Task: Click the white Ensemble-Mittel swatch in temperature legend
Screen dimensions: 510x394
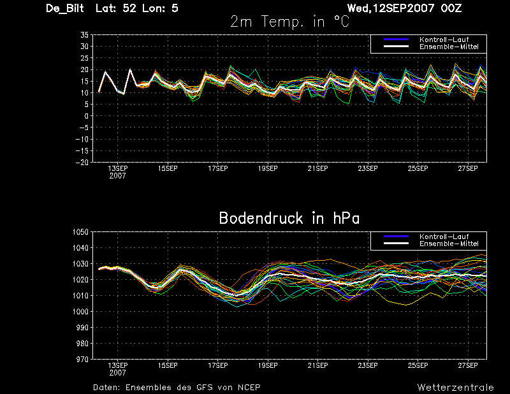Action: tap(396, 47)
